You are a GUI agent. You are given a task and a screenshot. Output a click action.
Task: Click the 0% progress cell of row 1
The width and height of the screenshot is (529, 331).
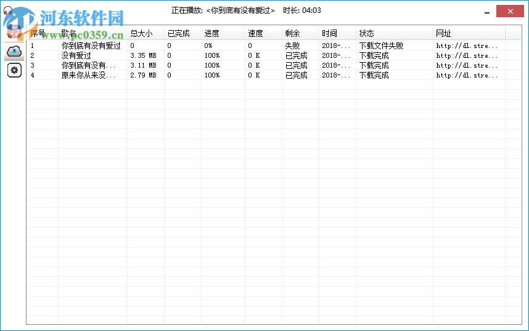[208, 46]
